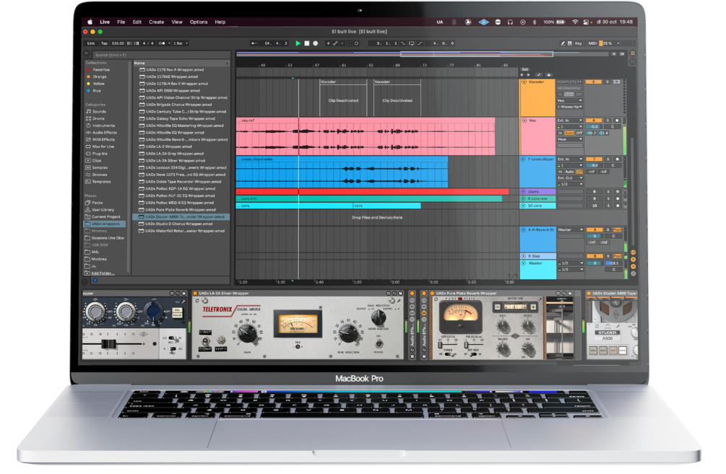This screenshot has height=474, width=726.
Task: Open the Master output dropdown on A H-Reverb
Action: pyautogui.click(x=571, y=230)
